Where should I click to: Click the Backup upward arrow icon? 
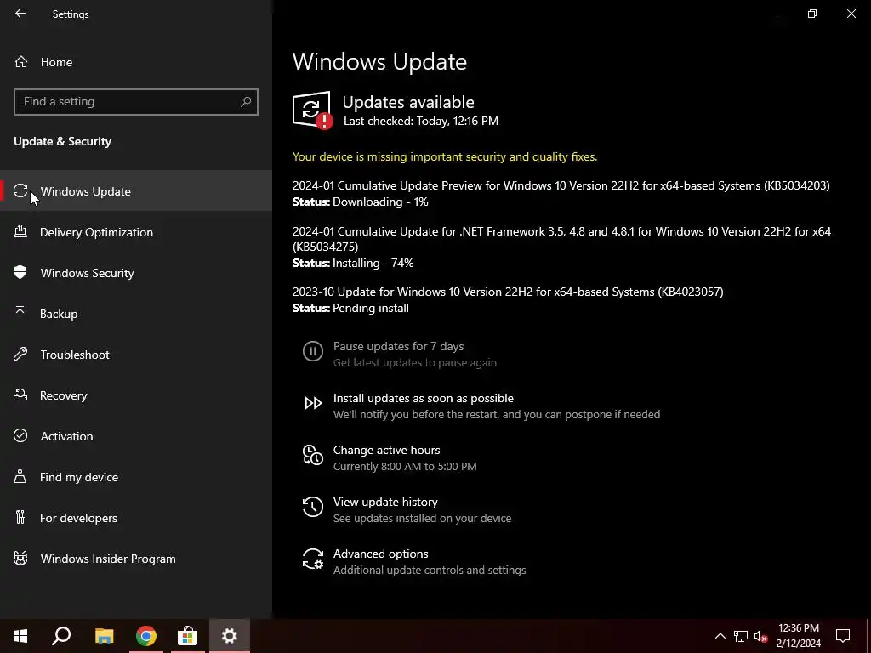click(20, 313)
